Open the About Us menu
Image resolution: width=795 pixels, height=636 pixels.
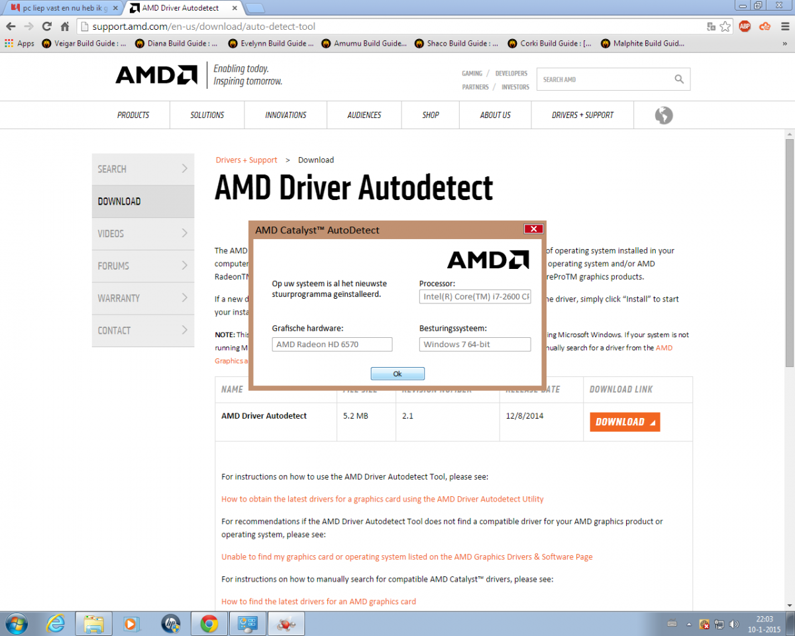496,115
